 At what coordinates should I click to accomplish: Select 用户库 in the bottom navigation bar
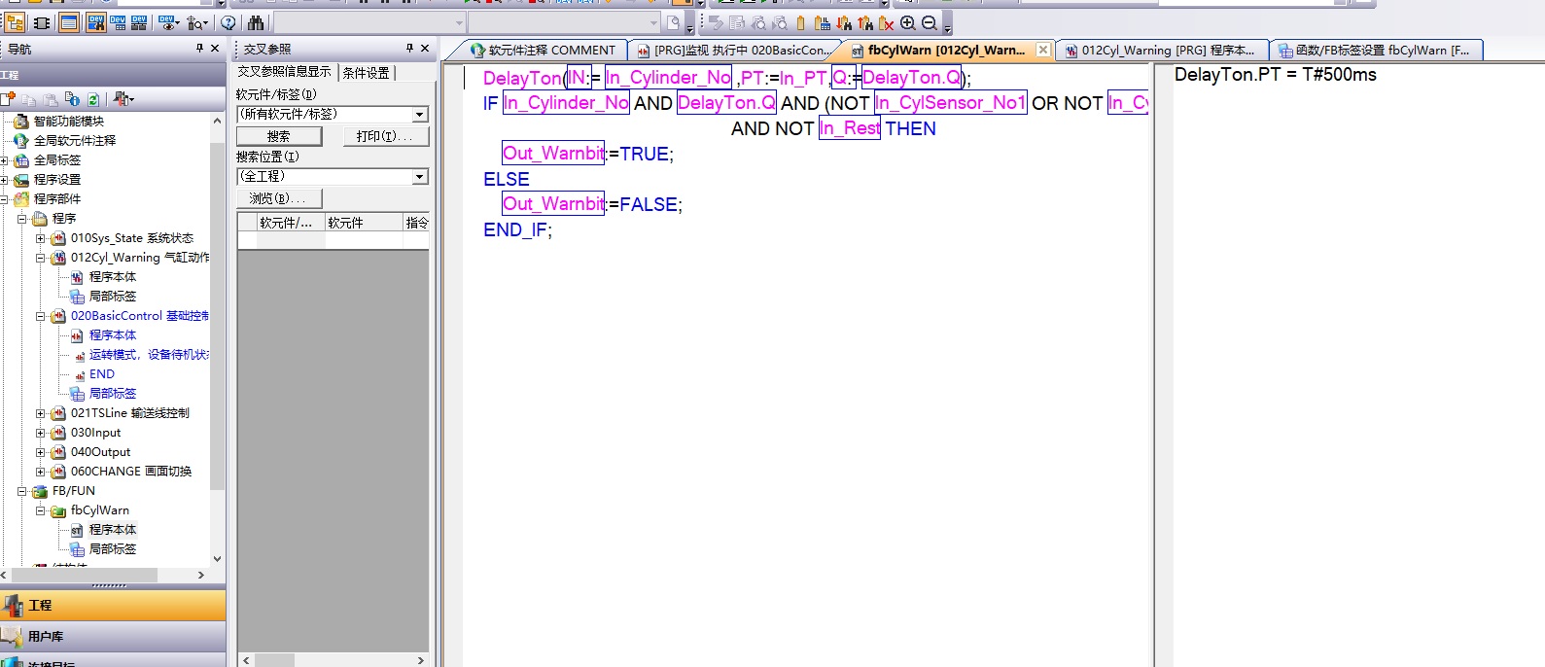coord(46,637)
